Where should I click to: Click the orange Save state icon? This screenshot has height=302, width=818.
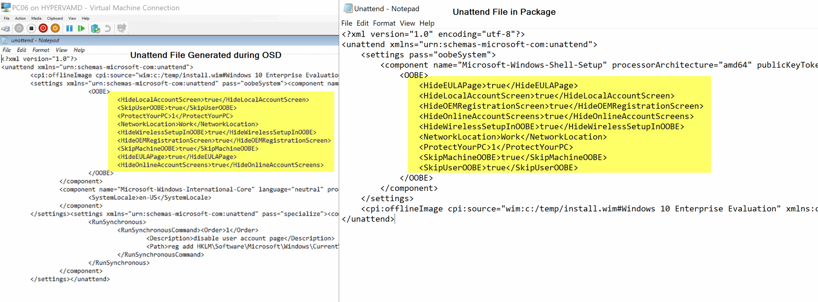tap(55, 28)
